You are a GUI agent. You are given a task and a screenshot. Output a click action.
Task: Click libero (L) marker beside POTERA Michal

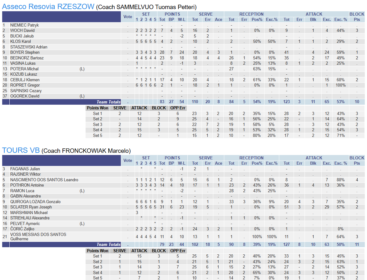pyautogui.click(x=82, y=69)
